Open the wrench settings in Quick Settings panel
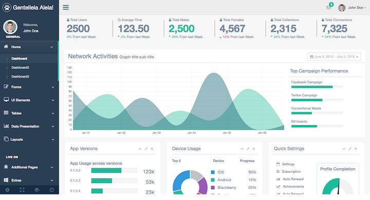The height and width of the screenshot is (200, 370). pos(350,149)
